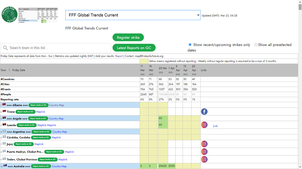This screenshot has height=169, width=302.
Task: Click the 11 Mar 2022 column header
Action: click(x=144, y=70)
